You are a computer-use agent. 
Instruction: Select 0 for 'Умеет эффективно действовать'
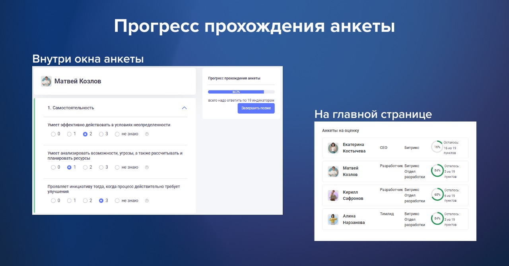click(53, 134)
